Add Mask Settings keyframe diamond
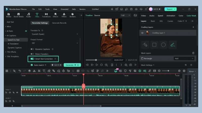Image resolution: width=202 pixels, height=113 pixels. pyautogui.click(x=191, y=65)
